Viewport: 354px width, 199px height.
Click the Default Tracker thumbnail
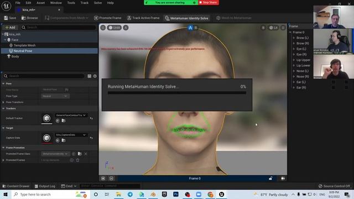(x=46, y=118)
